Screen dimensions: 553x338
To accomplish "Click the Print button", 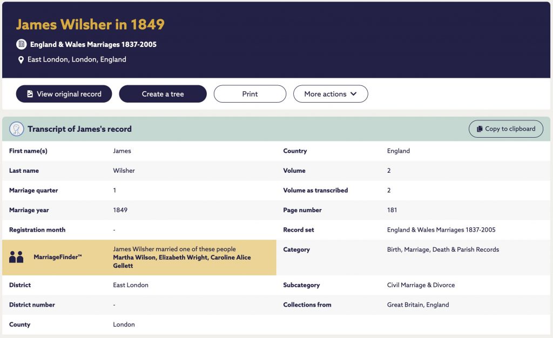I will click(249, 94).
